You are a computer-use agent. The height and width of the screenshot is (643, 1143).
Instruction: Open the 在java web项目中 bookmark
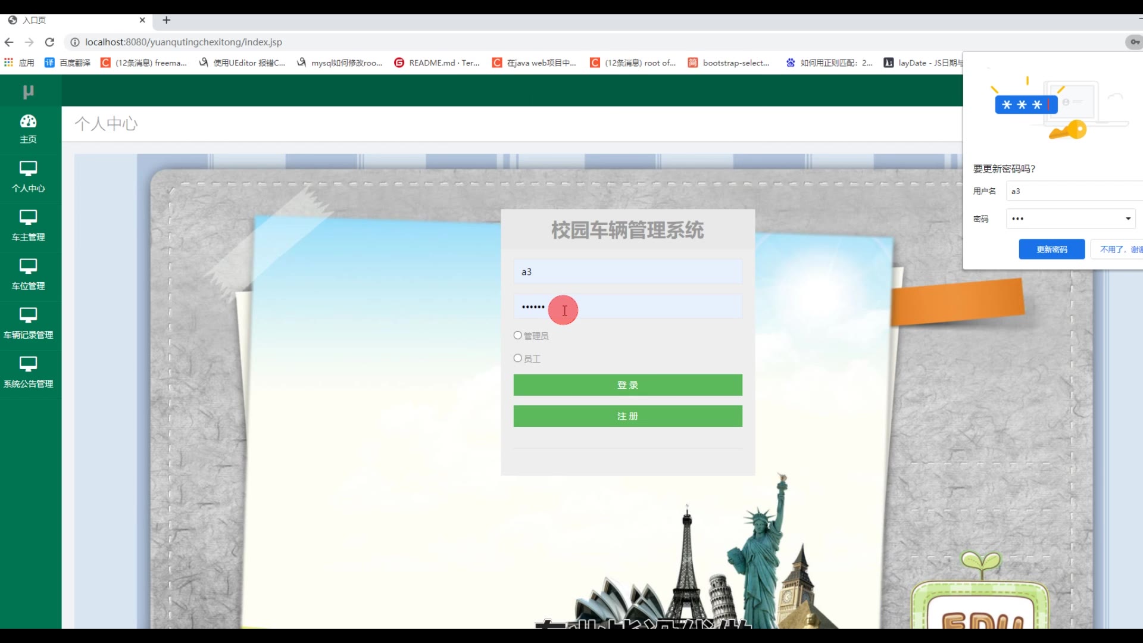(x=534, y=63)
